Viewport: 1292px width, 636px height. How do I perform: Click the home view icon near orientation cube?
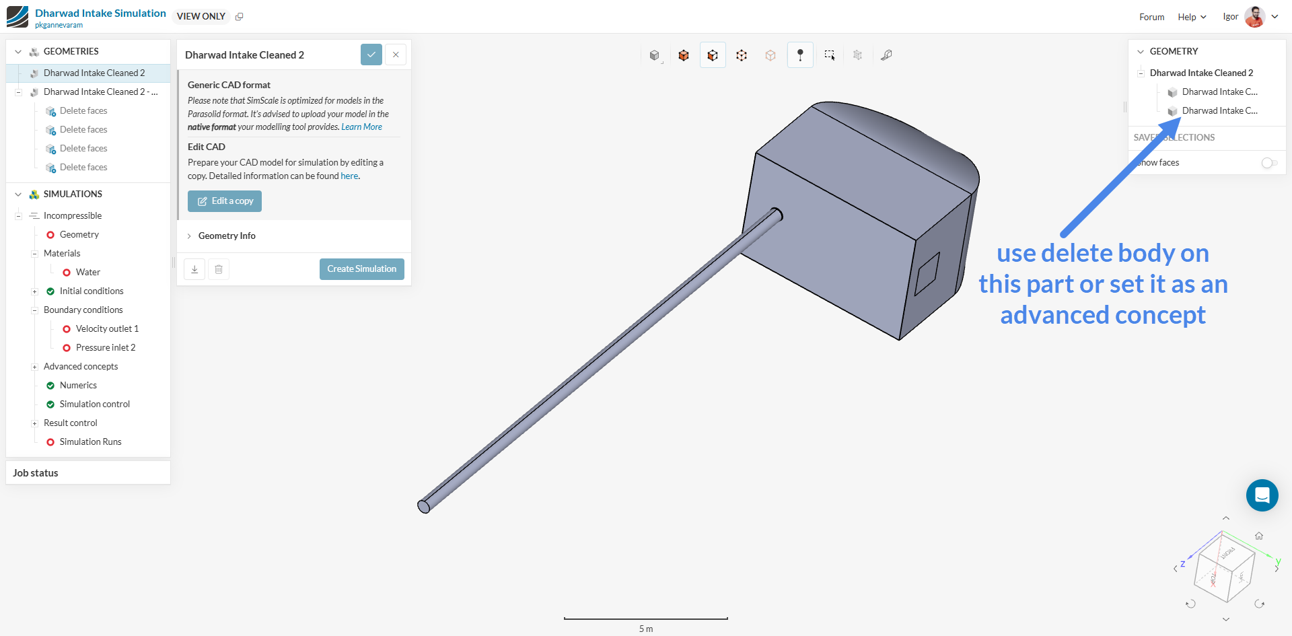click(x=1258, y=536)
